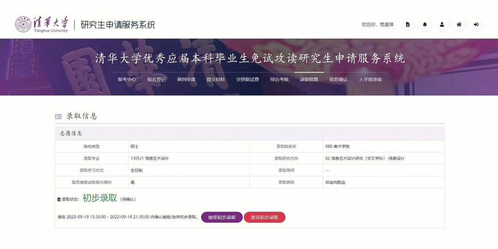Click the 是否接受该院系内调剂 label
The image size is (498, 249).
tap(91, 182)
